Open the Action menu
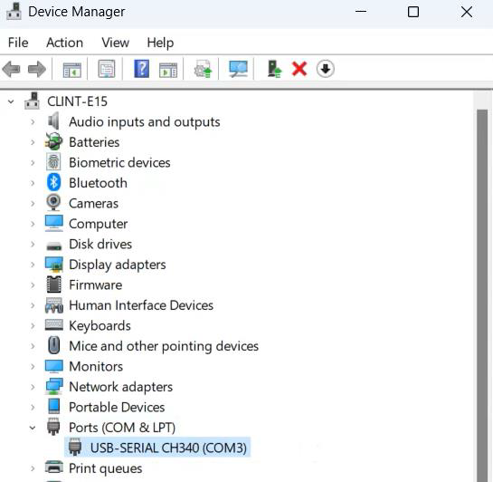The height and width of the screenshot is (482, 493). tap(65, 43)
